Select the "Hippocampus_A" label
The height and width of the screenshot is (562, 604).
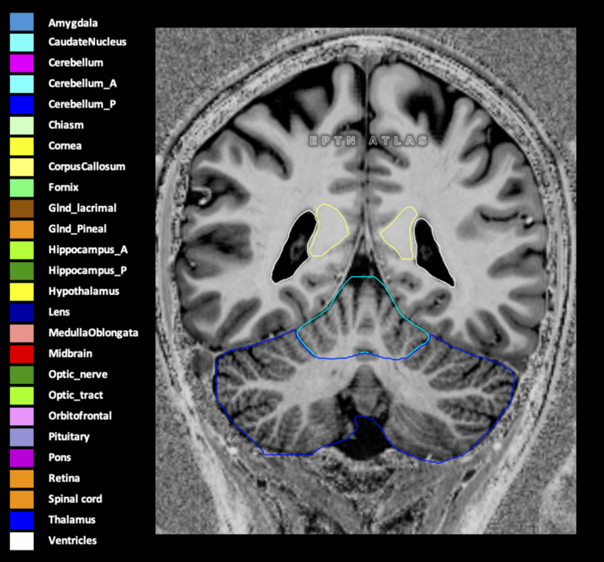[87, 250]
